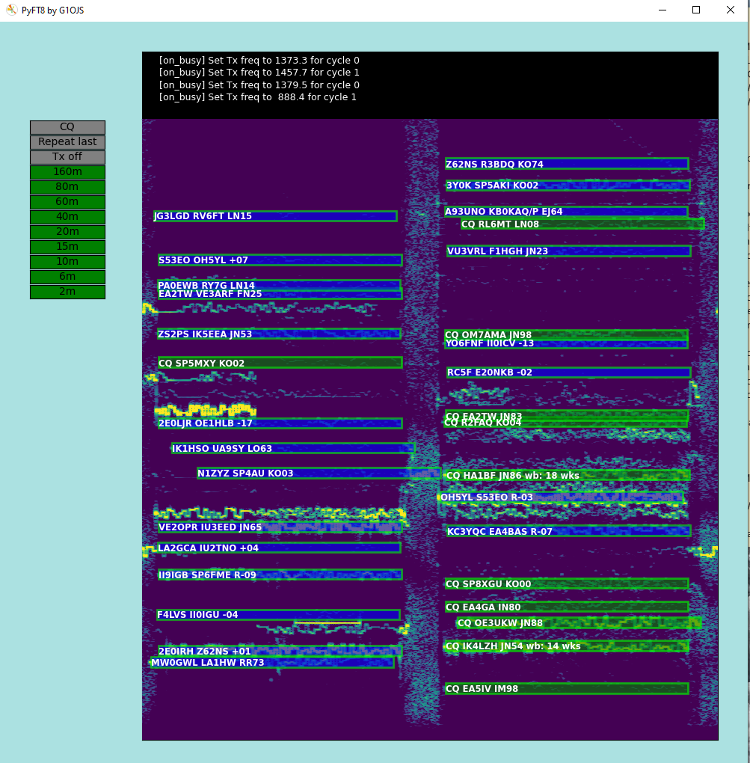Switch to the 20m band
The width and height of the screenshot is (750, 763).
coord(67,232)
